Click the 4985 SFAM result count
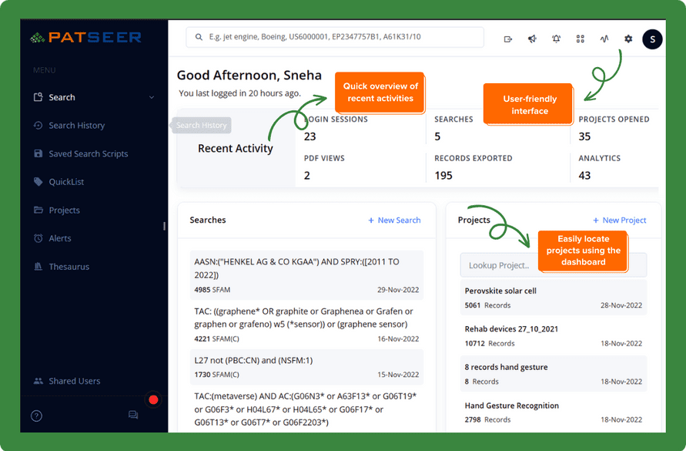 point(212,290)
